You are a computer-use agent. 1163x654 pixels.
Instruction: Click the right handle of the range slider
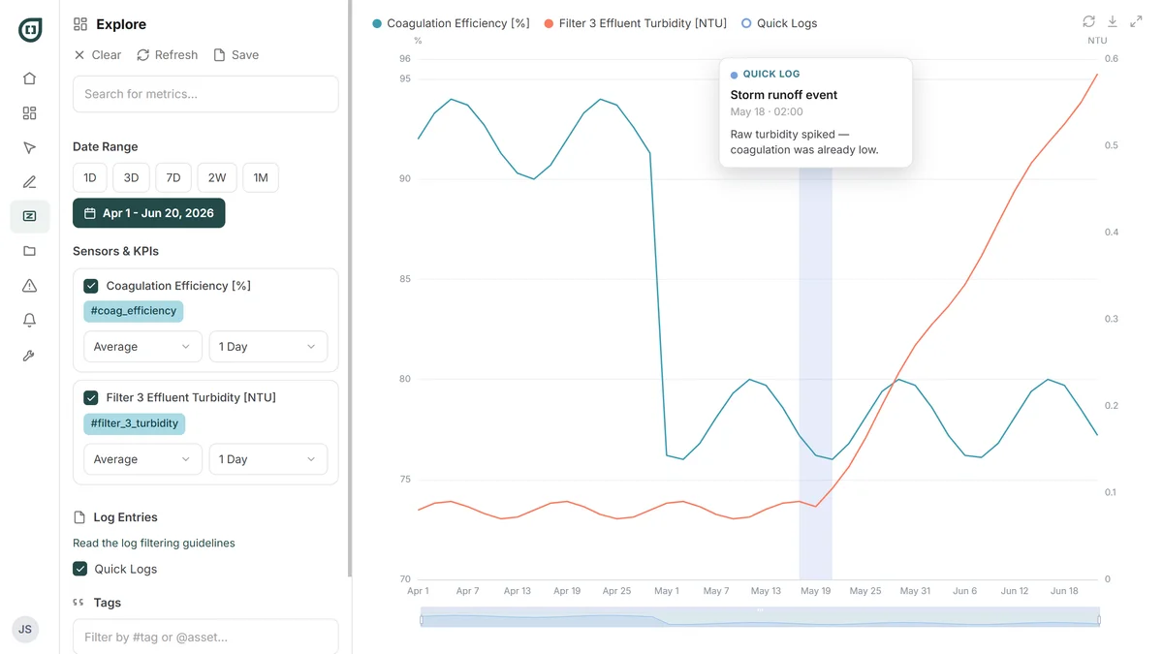1099,619
